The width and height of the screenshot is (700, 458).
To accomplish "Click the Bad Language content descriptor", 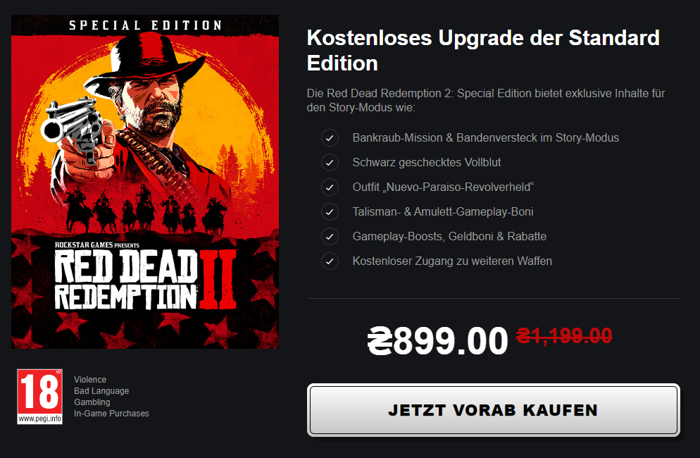I will [x=101, y=391].
